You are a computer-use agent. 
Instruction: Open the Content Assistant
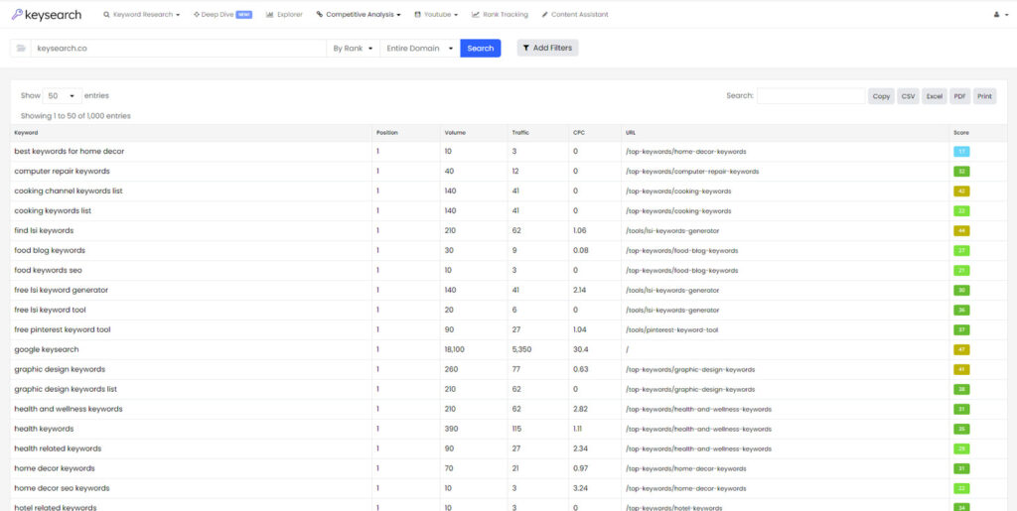[x=575, y=14]
